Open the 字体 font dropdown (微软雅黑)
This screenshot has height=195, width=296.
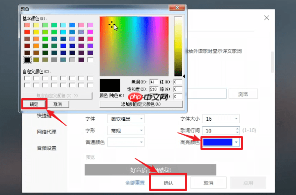126,119
